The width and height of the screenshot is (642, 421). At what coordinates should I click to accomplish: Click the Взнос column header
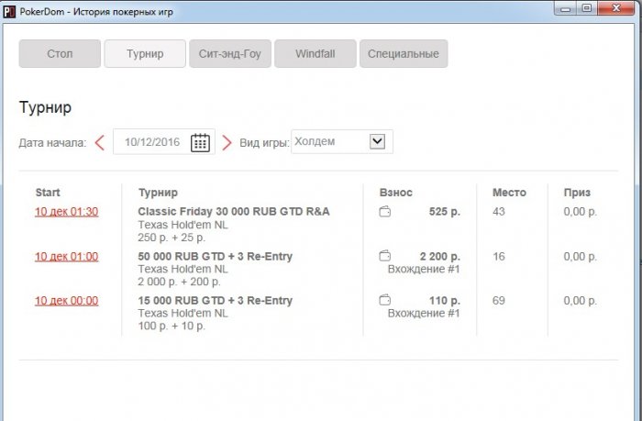click(x=396, y=193)
